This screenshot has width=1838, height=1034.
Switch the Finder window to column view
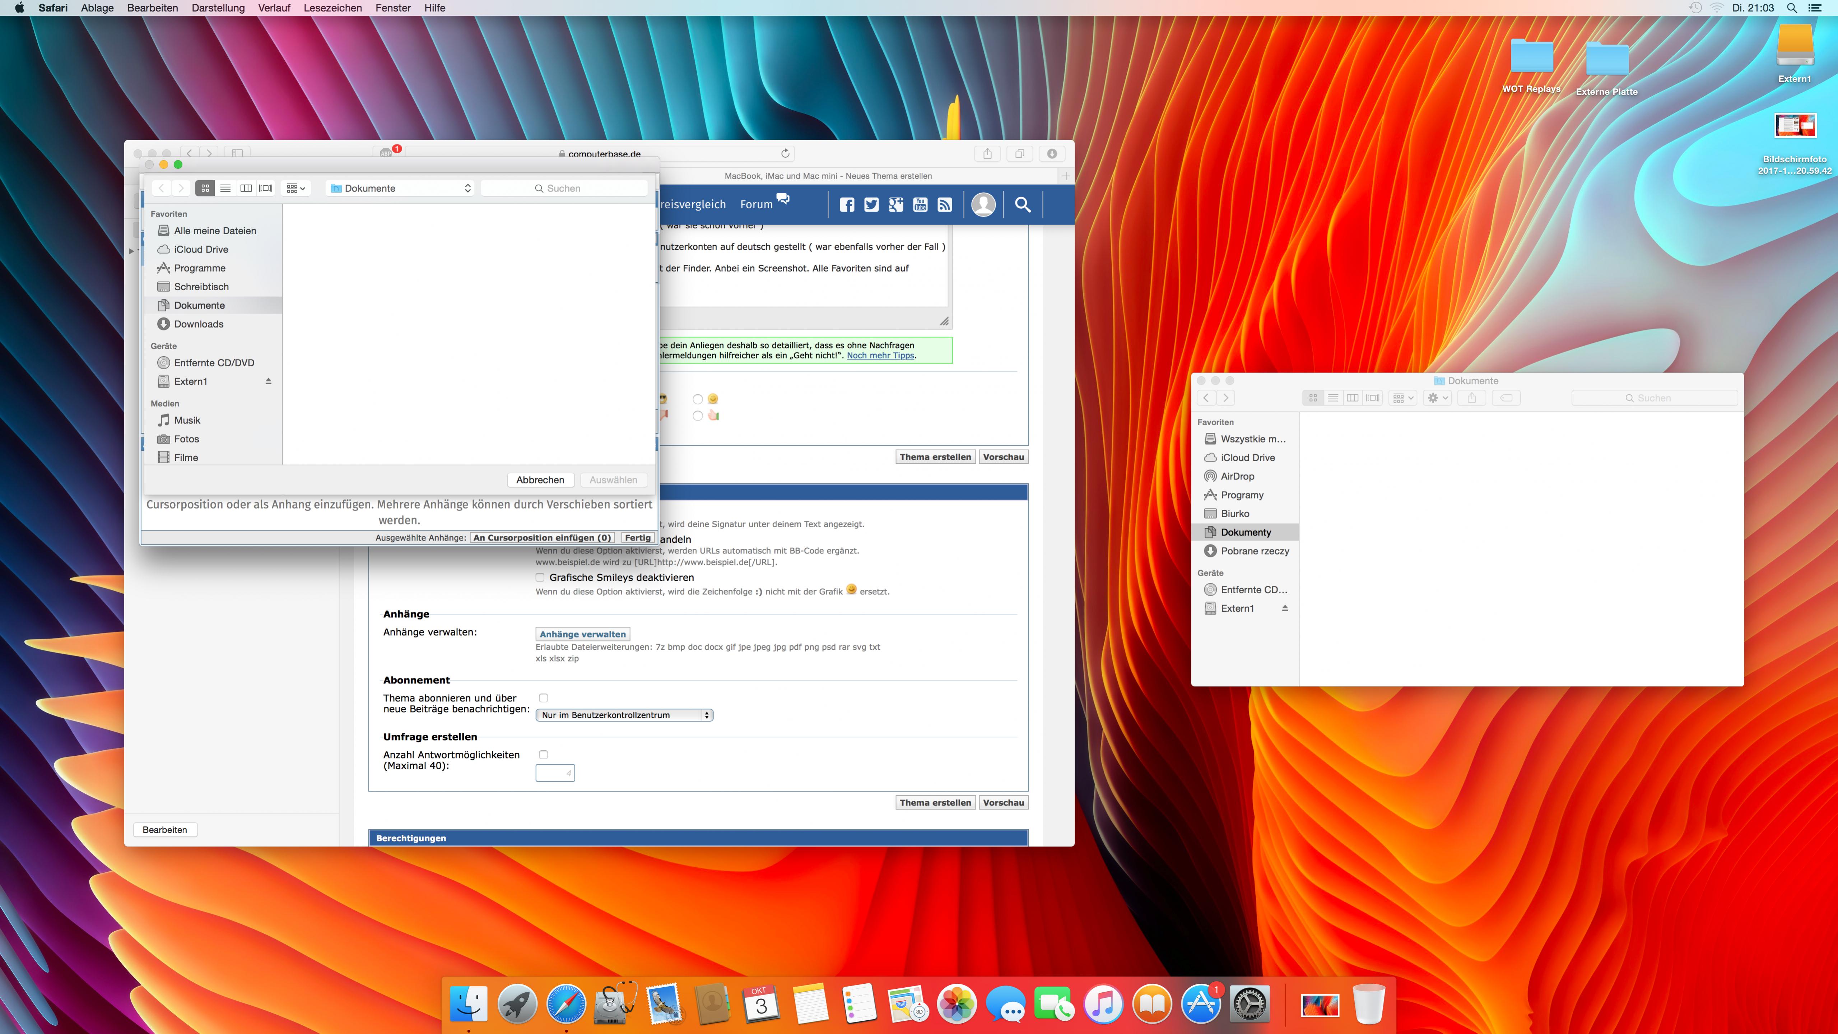point(1353,398)
